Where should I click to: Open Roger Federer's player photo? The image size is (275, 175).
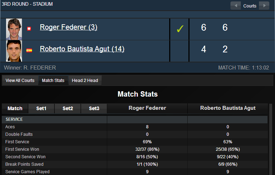(x=14, y=29)
